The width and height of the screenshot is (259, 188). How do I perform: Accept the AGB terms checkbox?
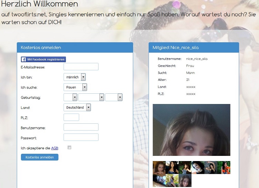tap(69, 148)
